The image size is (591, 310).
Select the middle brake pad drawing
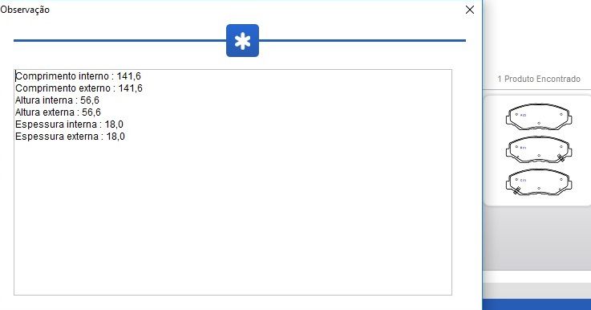pyautogui.click(x=539, y=149)
